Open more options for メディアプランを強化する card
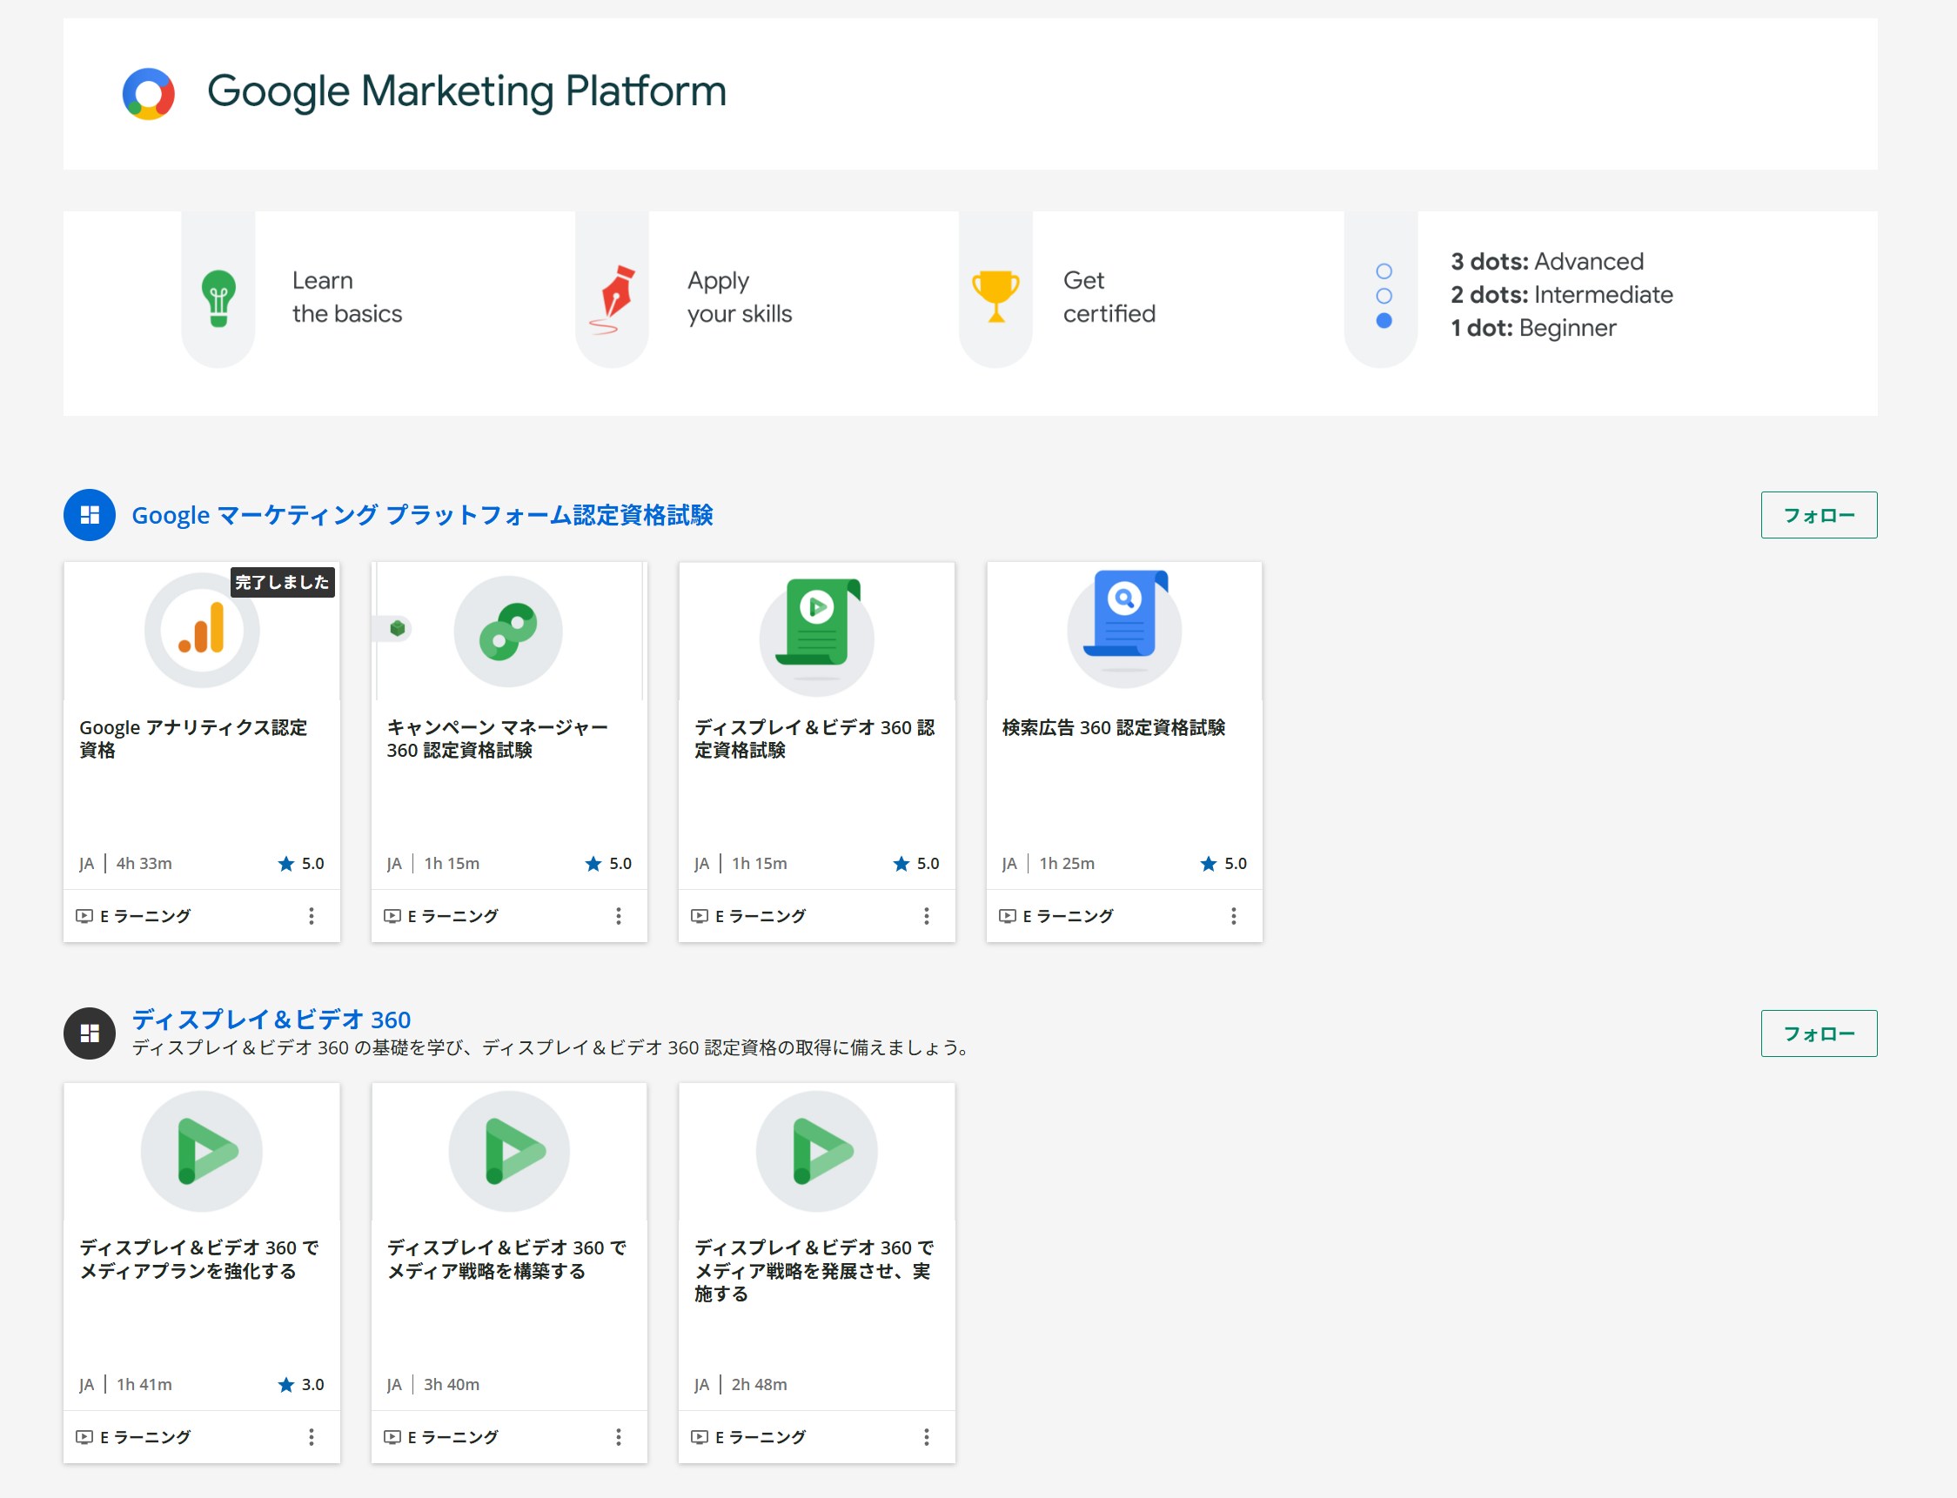Viewport: 1957px width, 1498px height. click(x=312, y=1436)
